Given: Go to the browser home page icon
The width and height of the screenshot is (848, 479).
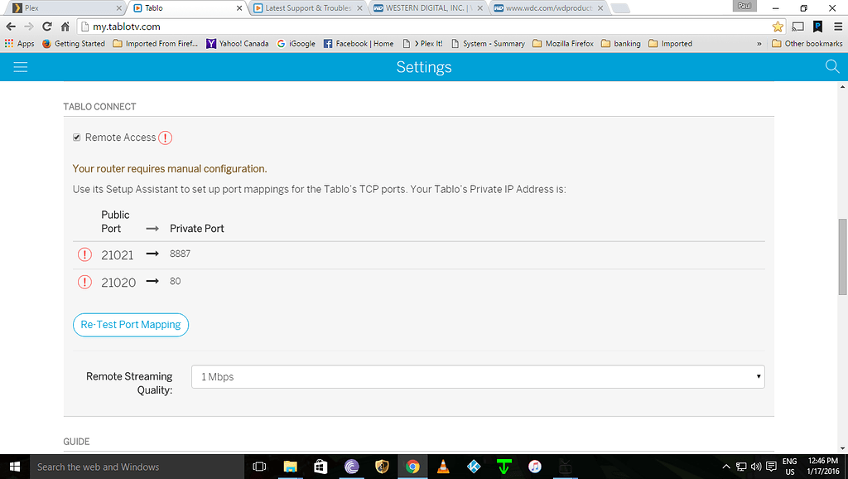Looking at the screenshot, I should [x=65, y=27].
